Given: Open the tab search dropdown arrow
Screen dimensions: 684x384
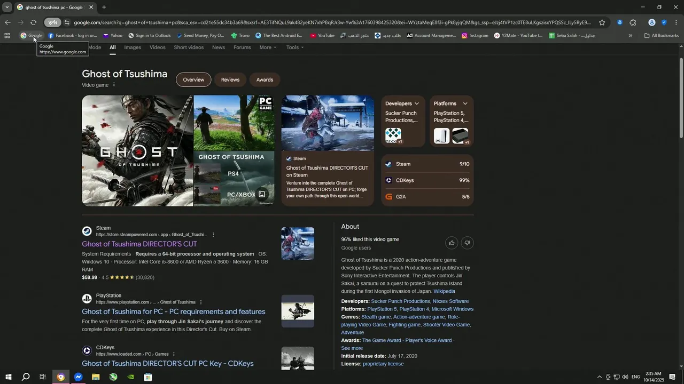Looking at the screenshot, I should click(x=7, y=7).
